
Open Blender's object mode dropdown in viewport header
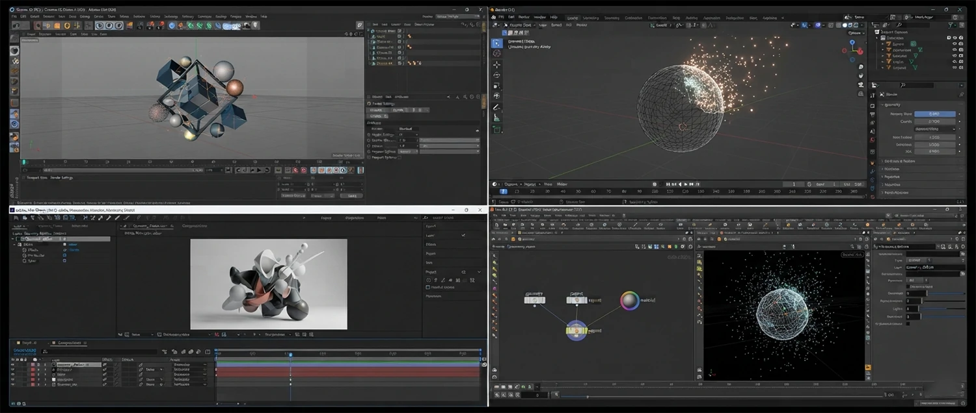[519, 25]
